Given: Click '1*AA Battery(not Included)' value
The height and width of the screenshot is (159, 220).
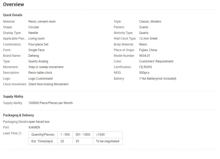Looking at the screenshot, I should click(158, 79).
